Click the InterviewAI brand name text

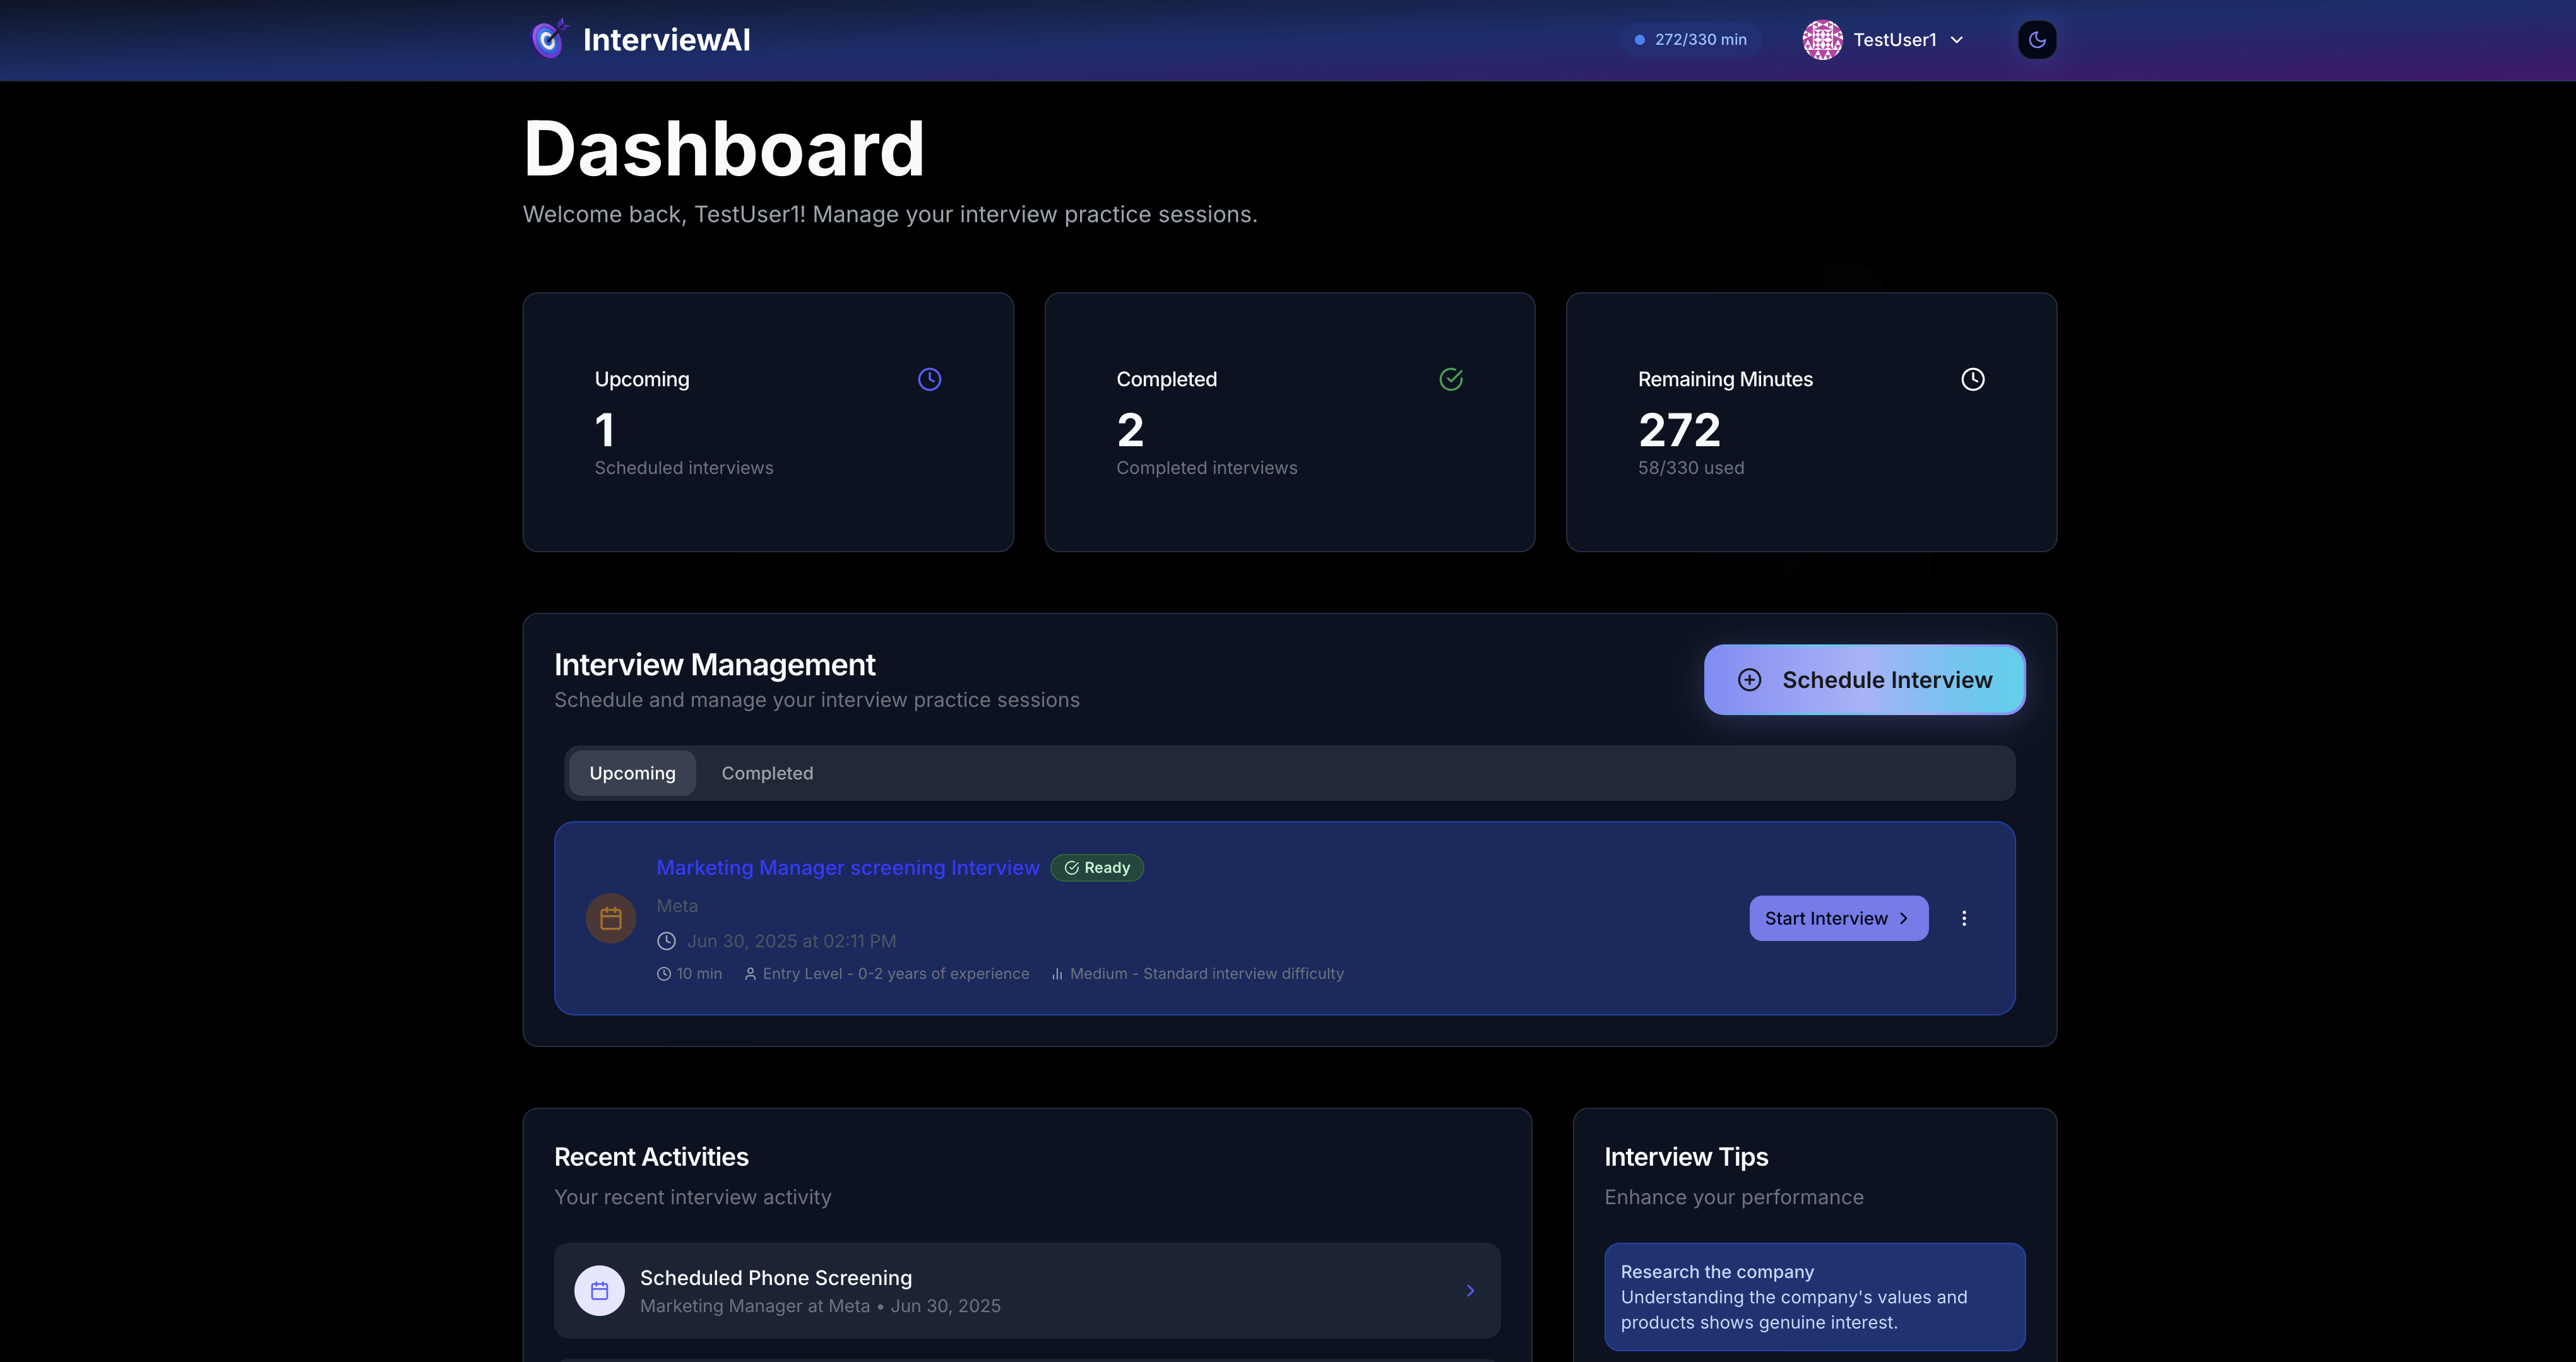point(666,40)
